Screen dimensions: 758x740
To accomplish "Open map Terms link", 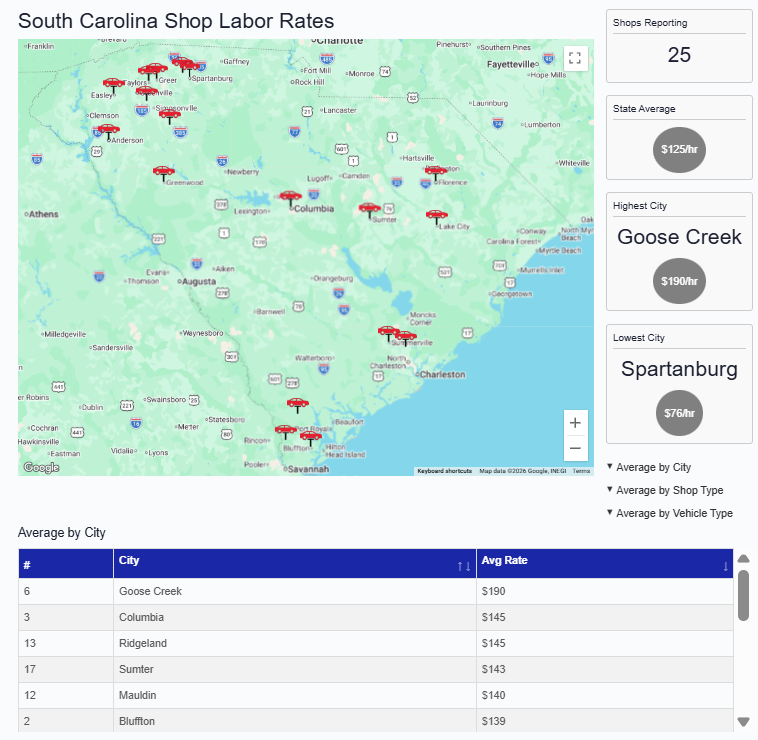I will (x=582, y=471).
